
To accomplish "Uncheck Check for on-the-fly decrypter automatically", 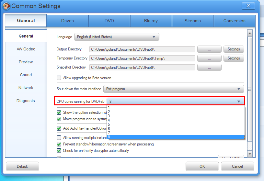I will point(59,151).
